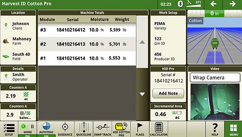The height and width of the screenshot is (137, 242).
Task: Open the Setup checklist icon
Action: [9, 129]
